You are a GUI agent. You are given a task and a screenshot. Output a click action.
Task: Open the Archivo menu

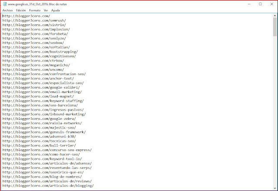point(7,10)
